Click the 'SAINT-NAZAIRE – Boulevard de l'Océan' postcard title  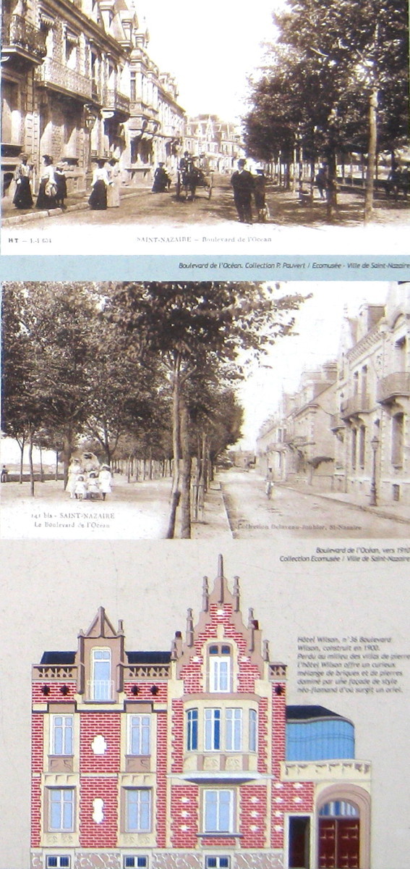tap(204, 239)
